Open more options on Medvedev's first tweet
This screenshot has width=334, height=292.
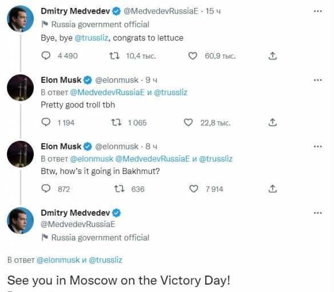(x=318, y=11)
